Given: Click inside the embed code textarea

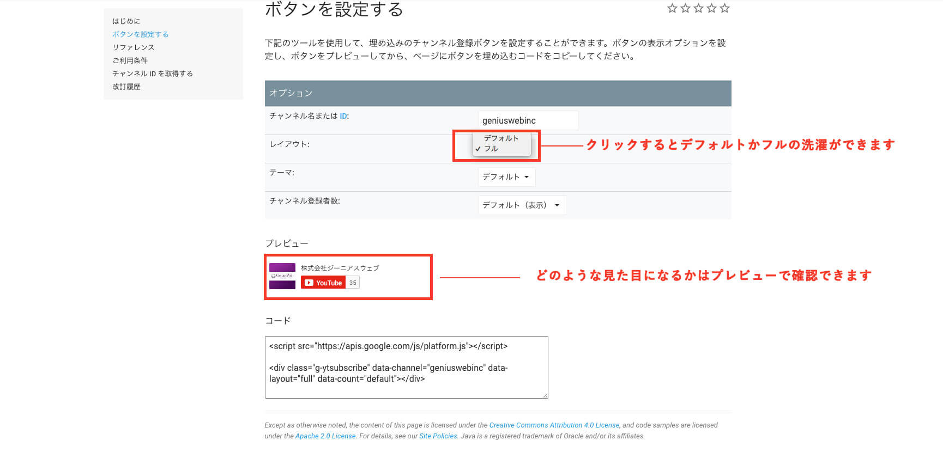Looking at the screenshot, I should pyautogui.click(x=406, y=367).
